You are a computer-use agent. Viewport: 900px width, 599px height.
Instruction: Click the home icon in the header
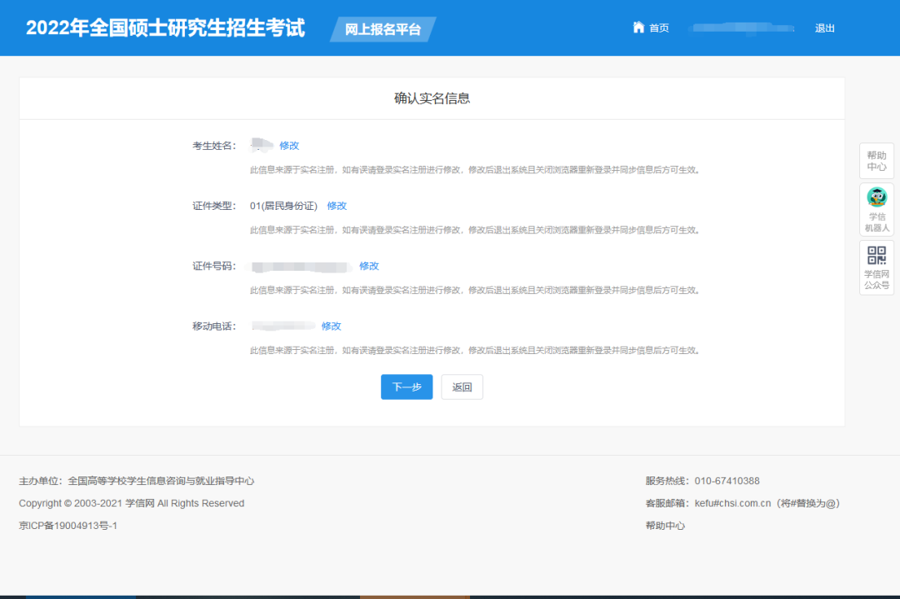[x=637, y=27]
